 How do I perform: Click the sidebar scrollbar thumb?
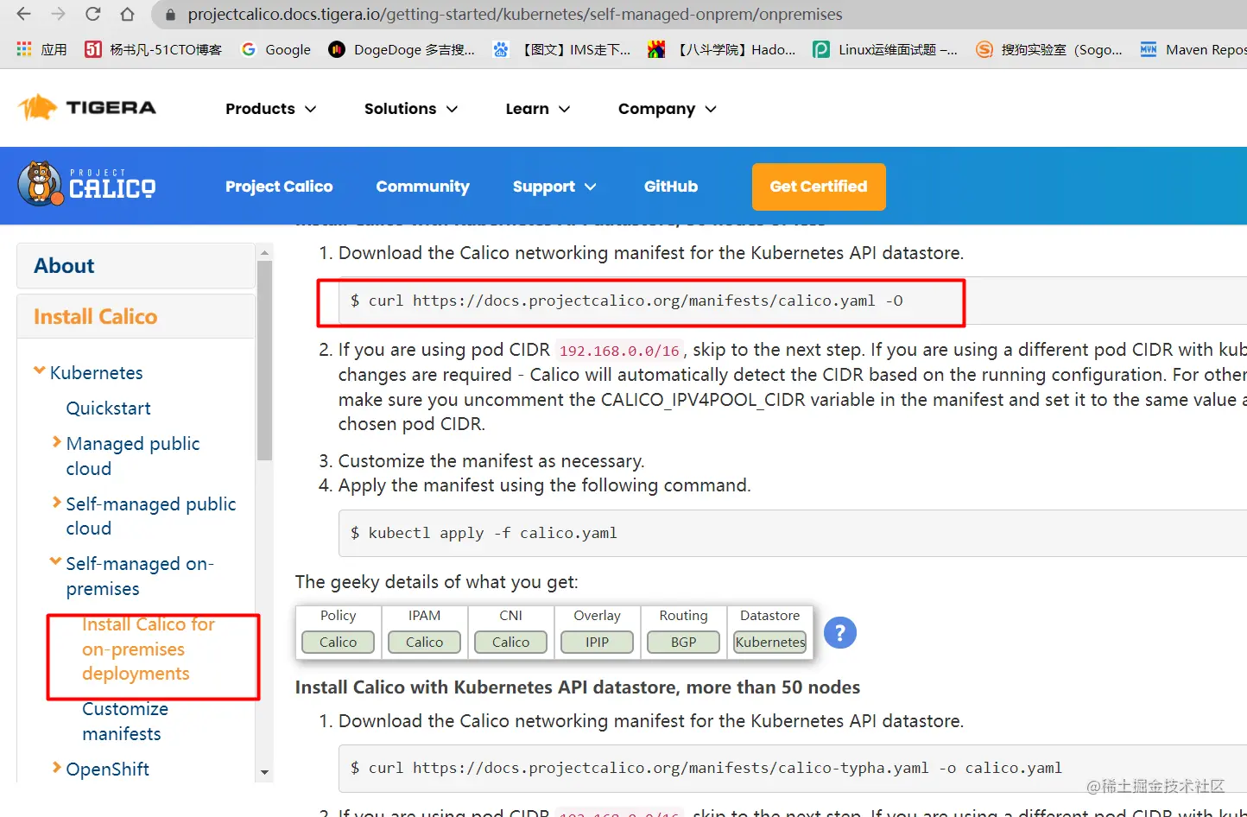pyautogui.click(x=265, y=360)
